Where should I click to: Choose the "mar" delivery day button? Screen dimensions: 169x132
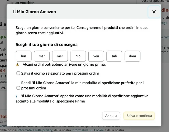[42, 56]
